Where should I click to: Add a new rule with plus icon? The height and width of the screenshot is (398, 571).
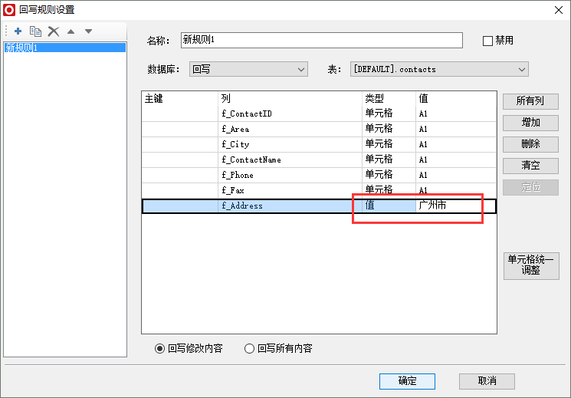pyautogui.click(x=18, y=31)
